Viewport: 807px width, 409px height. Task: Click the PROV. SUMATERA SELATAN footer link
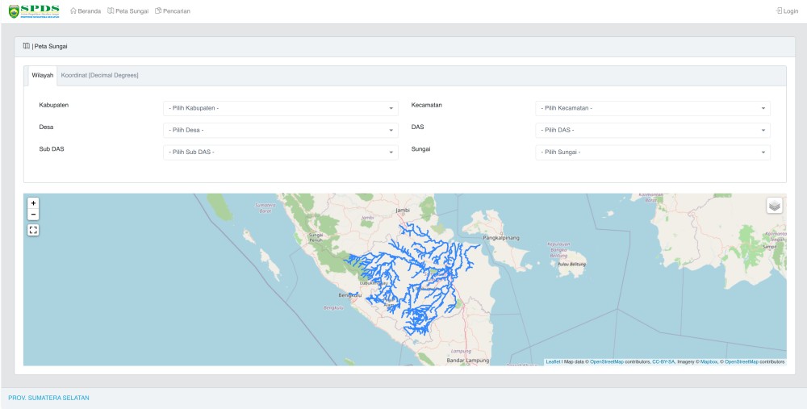click(x=49, y=399)
